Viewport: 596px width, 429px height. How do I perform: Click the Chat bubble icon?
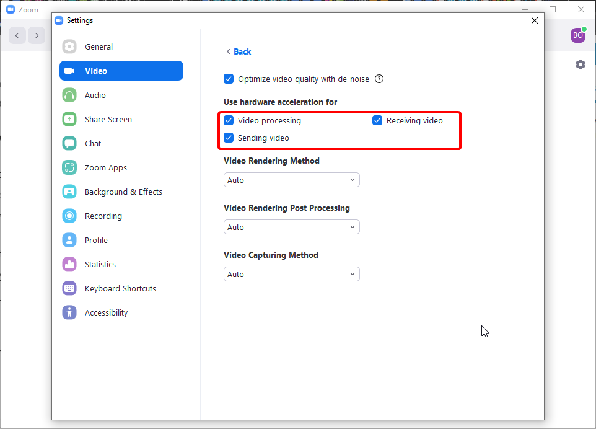point(69,143)
